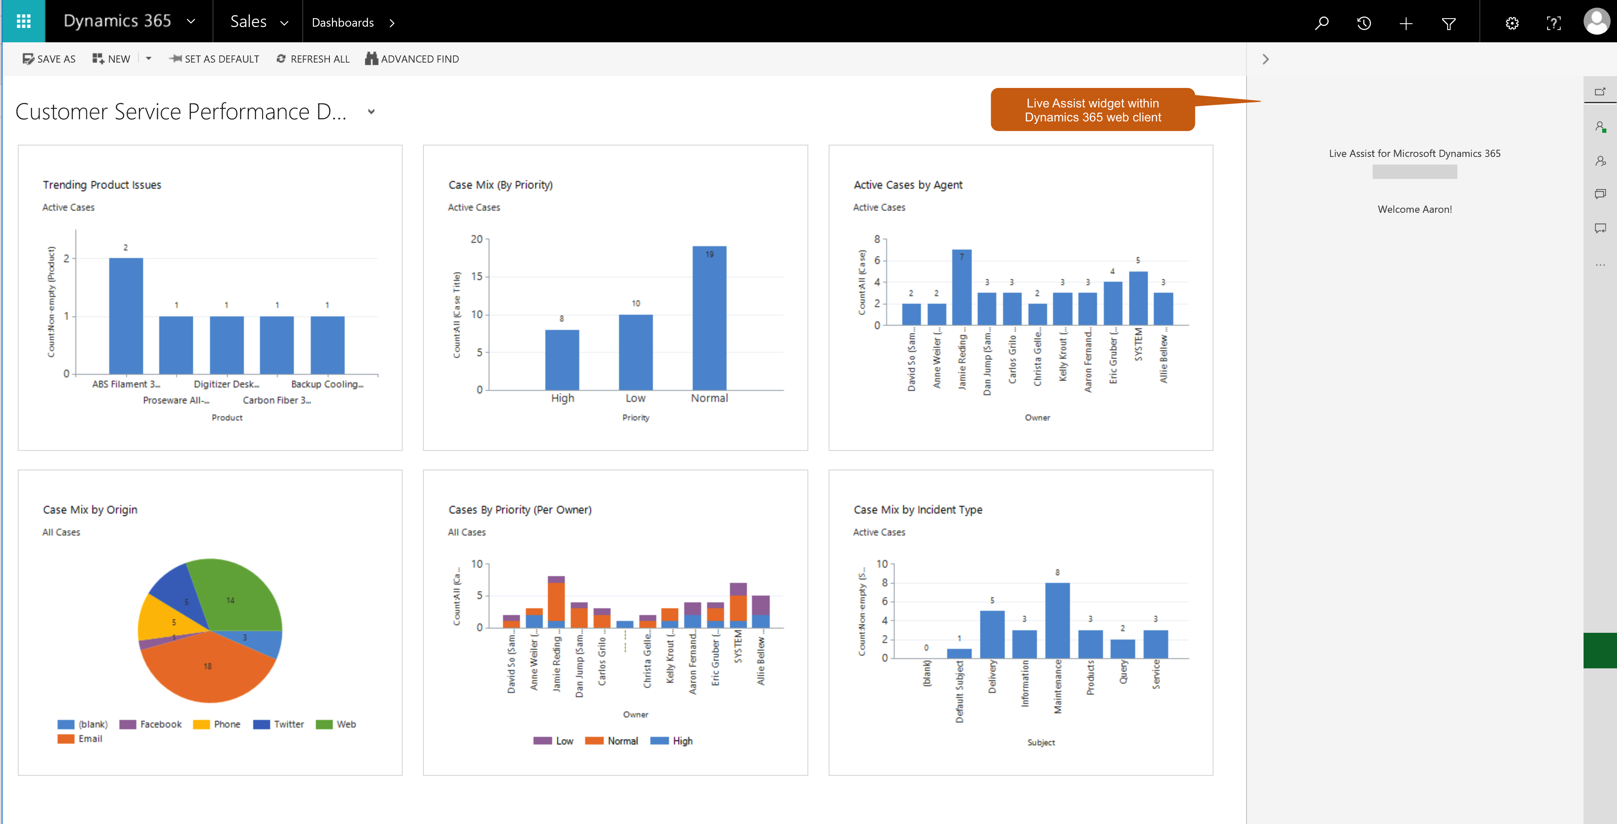Click the Web legend swatch
Image resolution: width=1617 pixels, height=824 pixels.
tap(324, 724)
